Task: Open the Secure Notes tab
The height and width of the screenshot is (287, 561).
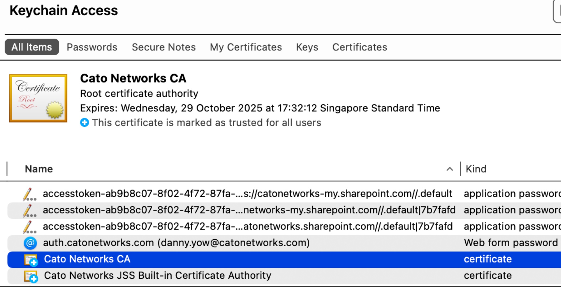Action: pyautogui.click(x=164, y=47)
